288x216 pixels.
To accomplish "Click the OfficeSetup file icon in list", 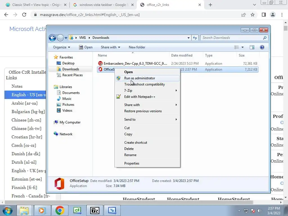I will coord(100,69).
